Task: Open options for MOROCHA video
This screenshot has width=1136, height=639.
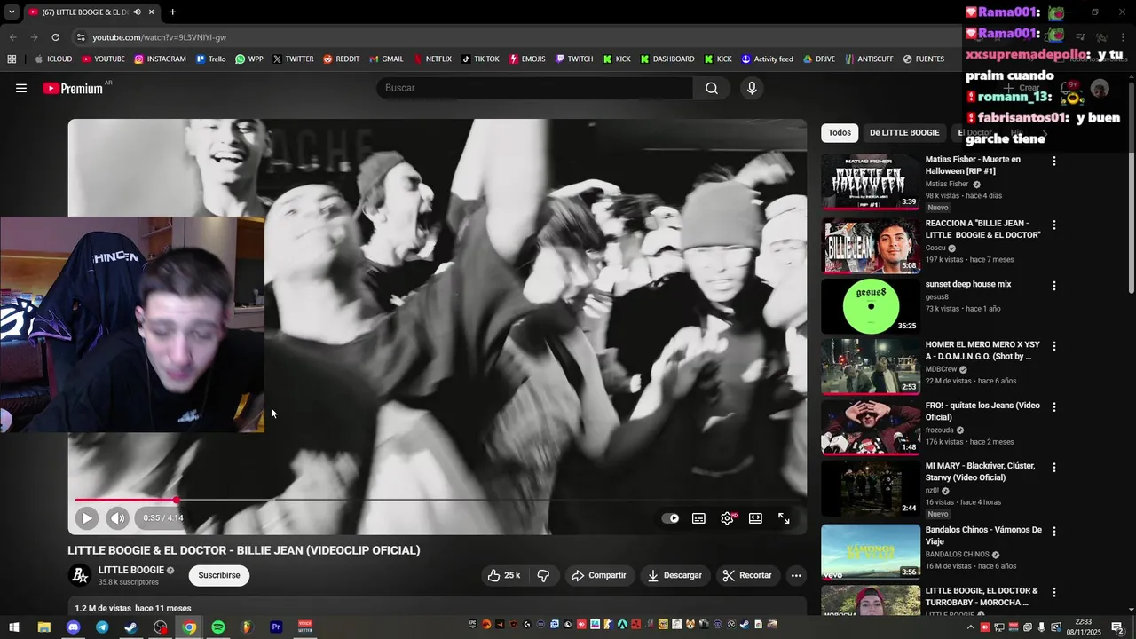Action: (1054, 592)
